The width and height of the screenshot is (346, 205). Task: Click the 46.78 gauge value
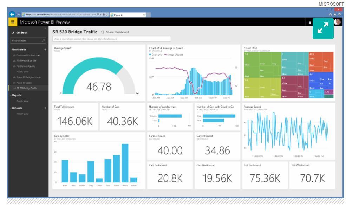click(99, 87)
